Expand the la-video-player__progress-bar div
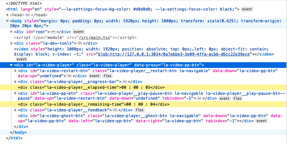The height and width of the screenshot is (144, 287). coord(15,82)
